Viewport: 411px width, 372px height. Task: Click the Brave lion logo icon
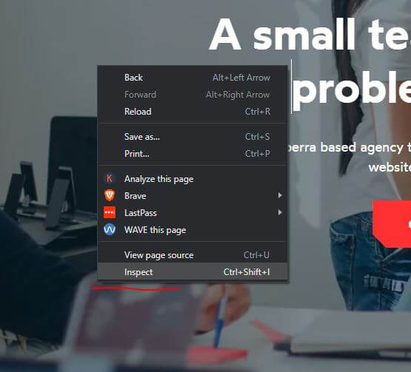(x=110, y=195)
